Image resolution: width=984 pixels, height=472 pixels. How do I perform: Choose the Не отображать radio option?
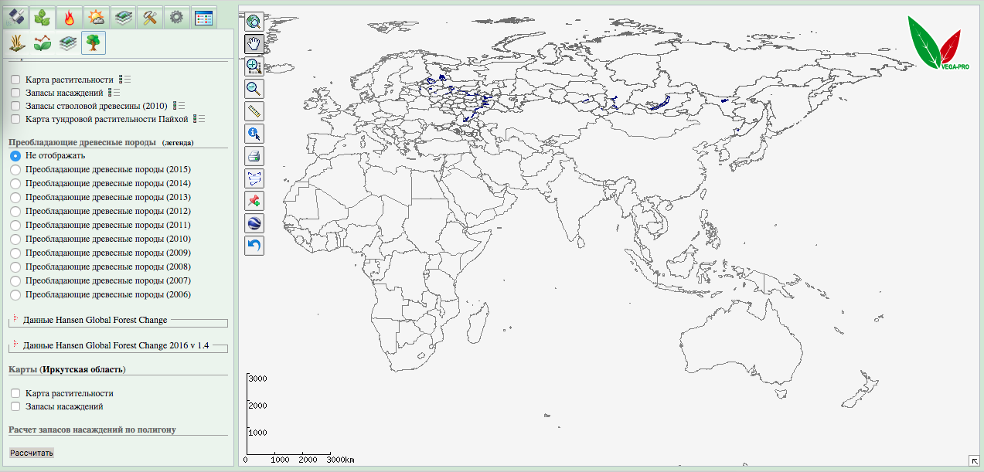15,156
